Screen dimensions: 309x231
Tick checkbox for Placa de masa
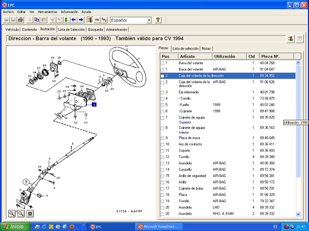pyautogui.click(x=162, y=138)
